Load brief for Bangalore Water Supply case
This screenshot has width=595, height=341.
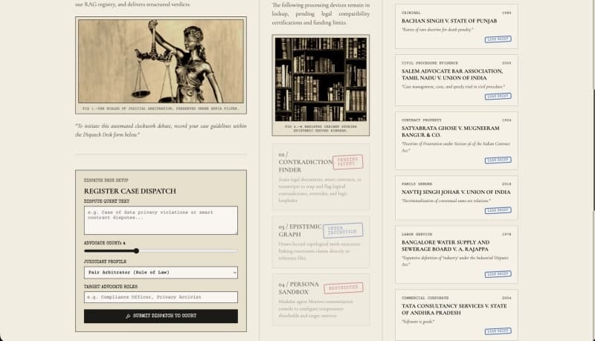pyautogui.click(x=498, y=274)
